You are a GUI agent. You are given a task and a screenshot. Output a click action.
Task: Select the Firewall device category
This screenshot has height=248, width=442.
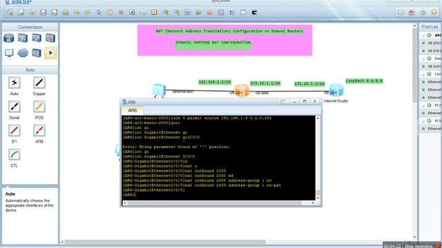[50, 38]
